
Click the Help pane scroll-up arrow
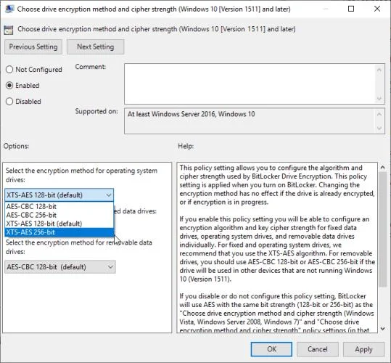(x=382, y=168)
